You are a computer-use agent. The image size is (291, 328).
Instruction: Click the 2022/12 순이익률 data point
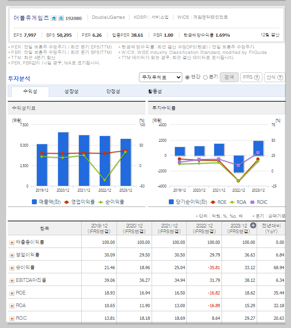pos(105,180)
